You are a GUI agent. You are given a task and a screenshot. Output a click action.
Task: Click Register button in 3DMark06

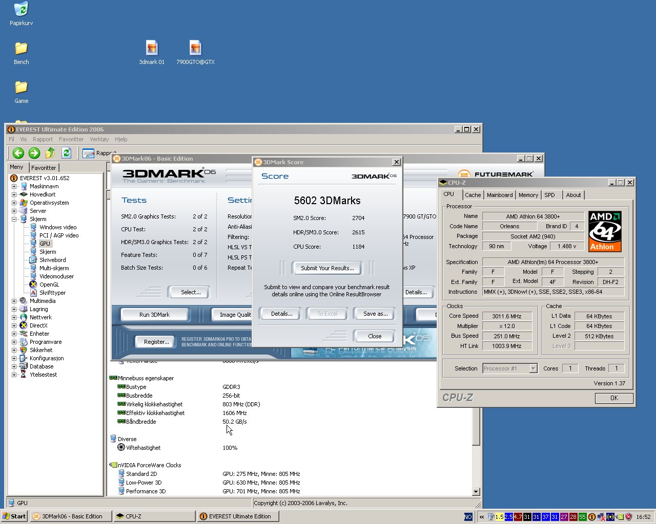click(156, 342)
